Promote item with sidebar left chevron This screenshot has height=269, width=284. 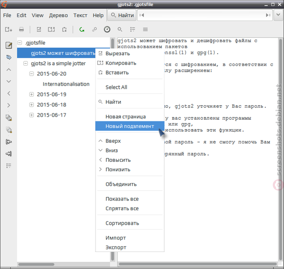(x=9, y=93)
